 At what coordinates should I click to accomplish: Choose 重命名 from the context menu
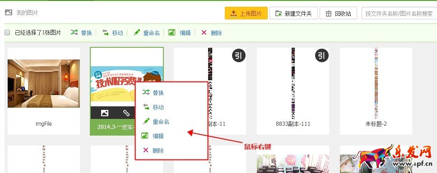(x=161, y=122)
